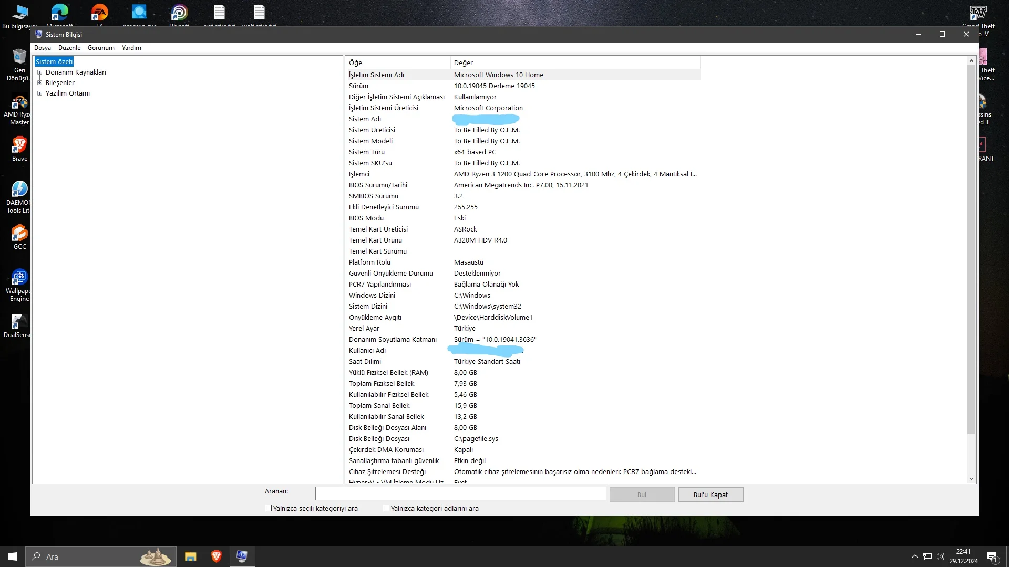This screenshot has height=567, width=1009.
Task: Select the Yazılım Ortamı tree label
Action: [67, 93]
